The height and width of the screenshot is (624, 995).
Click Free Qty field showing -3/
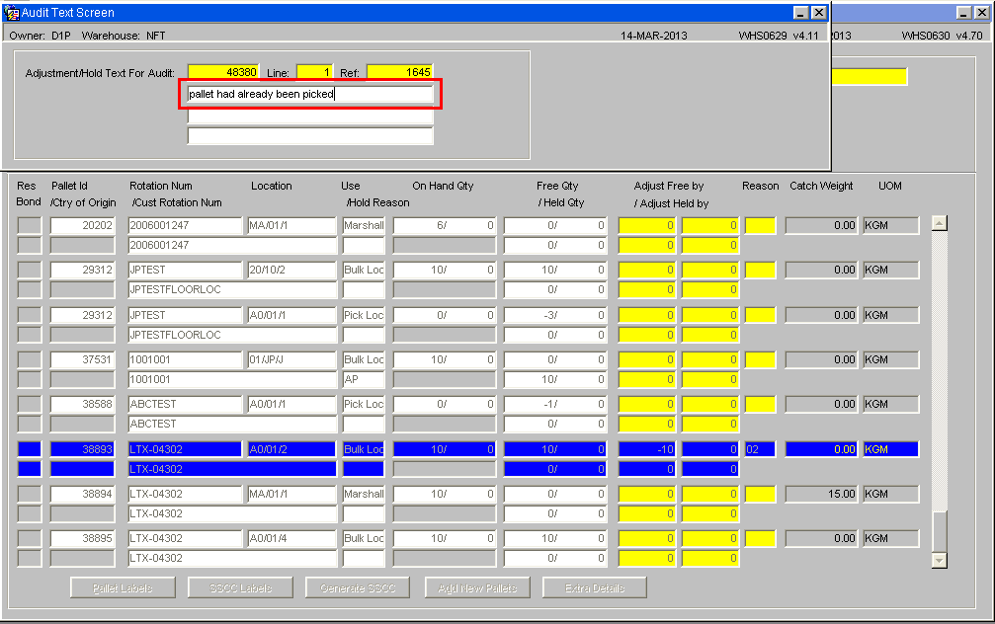click(555, 315)
